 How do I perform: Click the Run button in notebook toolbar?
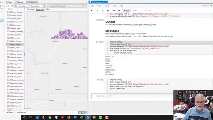(126, 10)
